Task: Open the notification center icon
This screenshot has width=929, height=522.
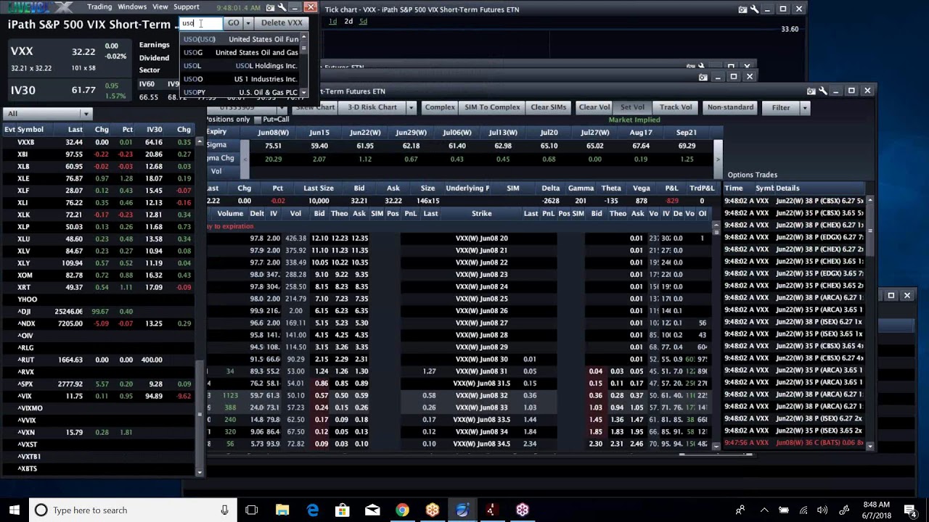Action: pos(910,510)
